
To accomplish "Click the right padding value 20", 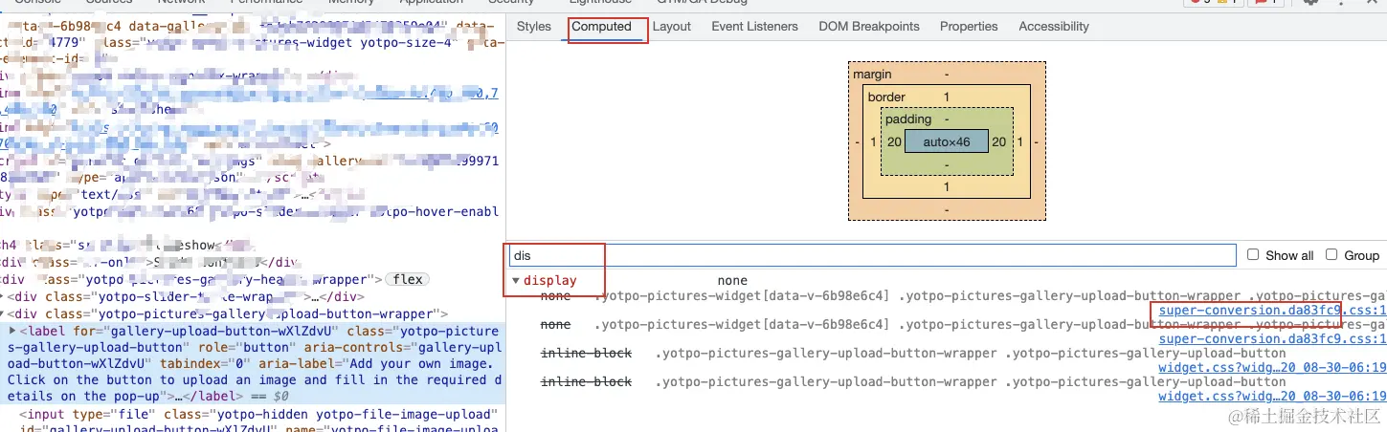I will (x=999, y=141).
